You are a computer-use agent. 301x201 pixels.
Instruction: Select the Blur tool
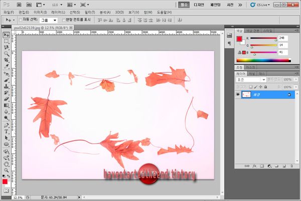click(x=7, y=112)
